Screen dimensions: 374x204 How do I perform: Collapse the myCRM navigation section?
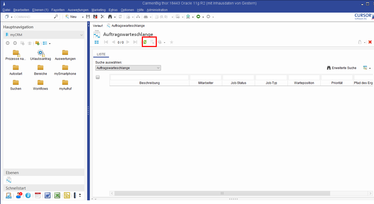click(x=81, y=35)
